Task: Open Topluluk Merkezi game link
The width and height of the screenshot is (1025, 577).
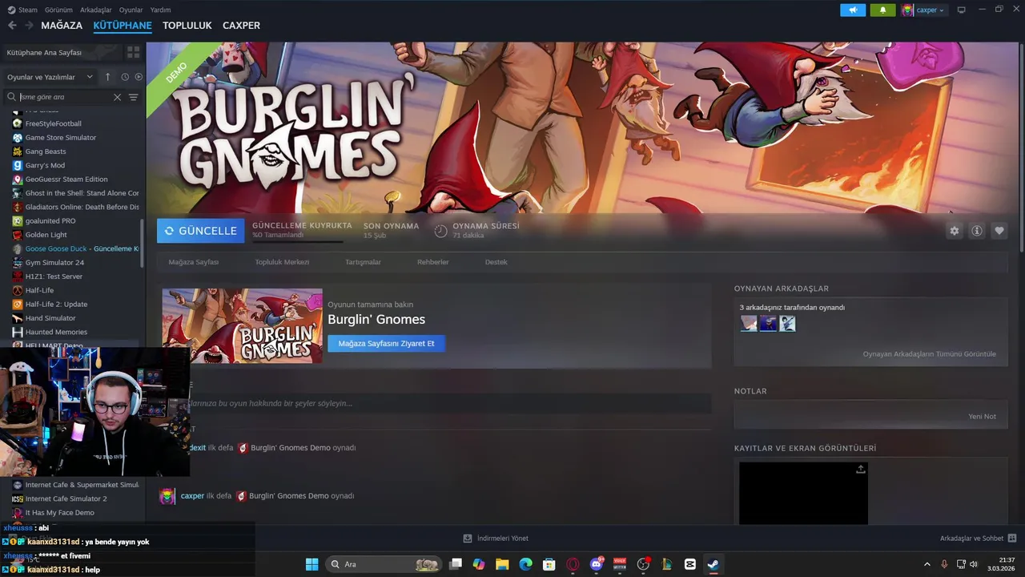Action: pos(282,262)
